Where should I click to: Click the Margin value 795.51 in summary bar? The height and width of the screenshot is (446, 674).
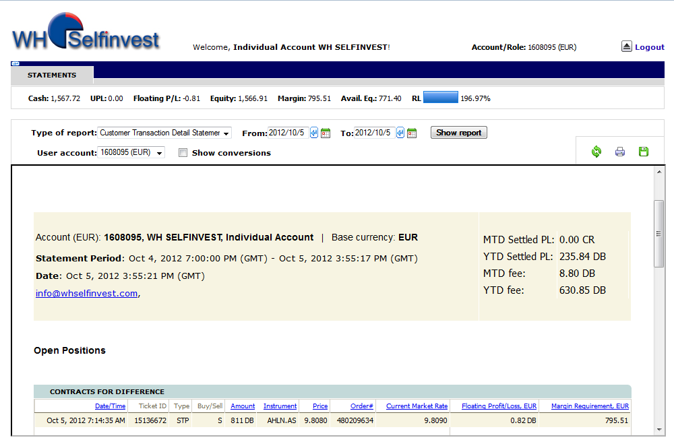point(319,98)
